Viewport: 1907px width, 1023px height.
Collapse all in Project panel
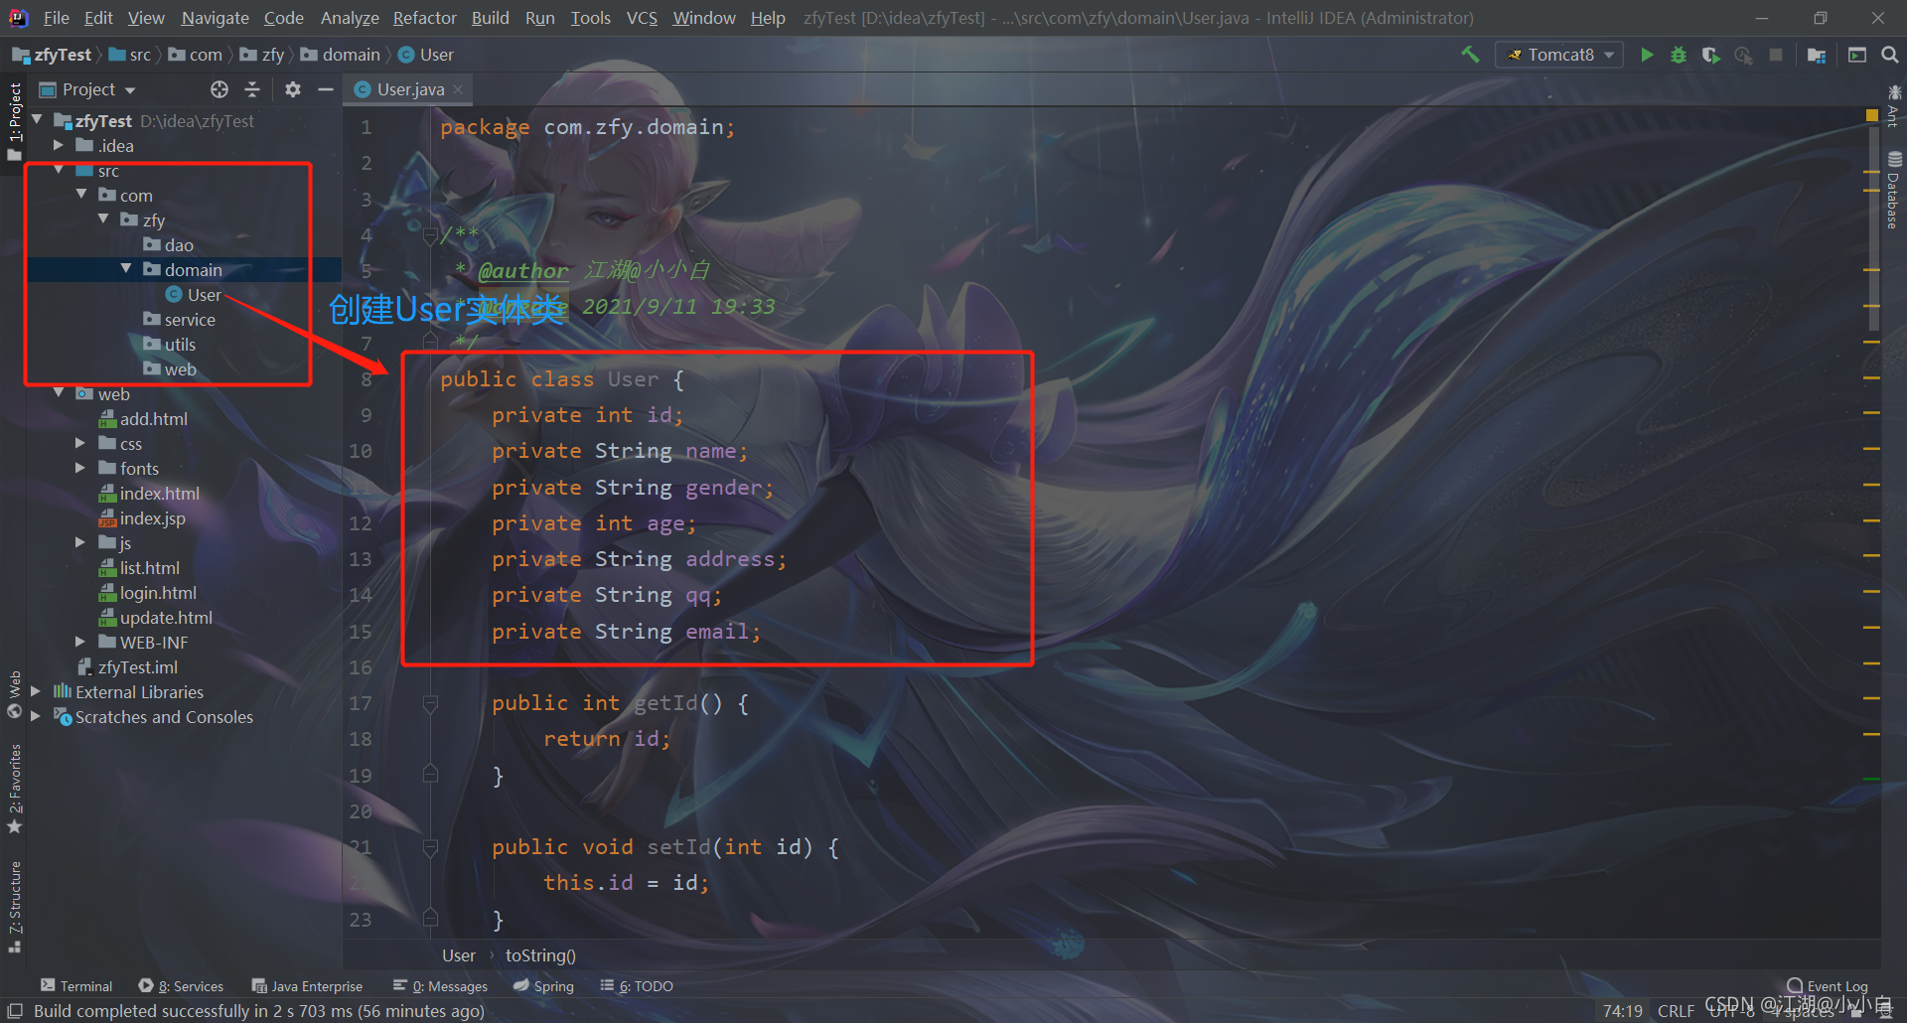click(252, 89)
